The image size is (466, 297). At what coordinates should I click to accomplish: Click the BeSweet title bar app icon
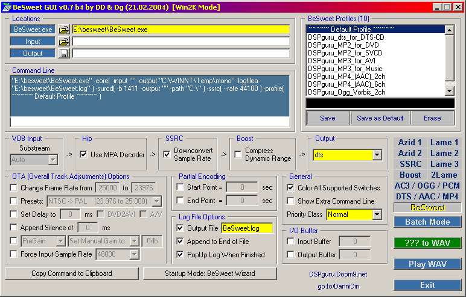pos(6,7)
